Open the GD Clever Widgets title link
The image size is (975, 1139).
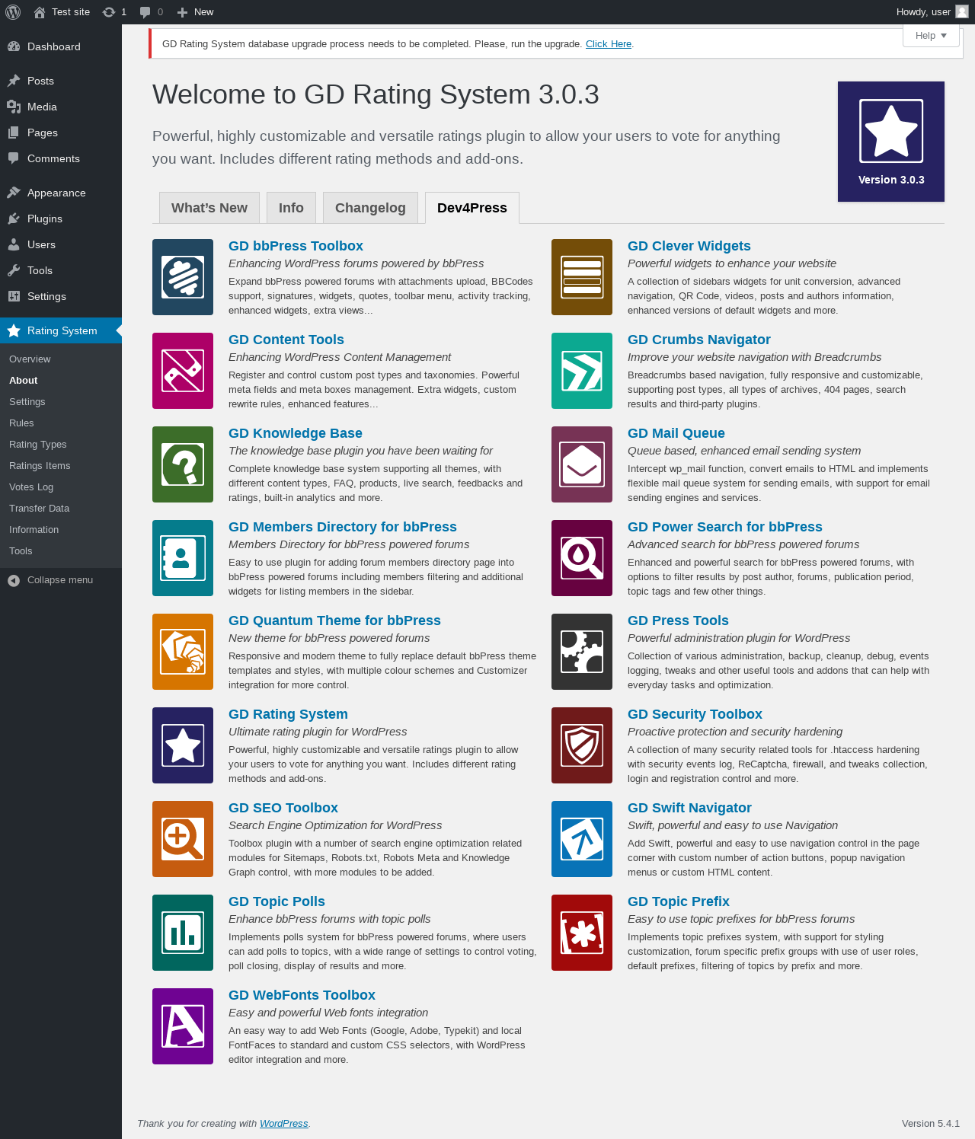pos(689,246)
